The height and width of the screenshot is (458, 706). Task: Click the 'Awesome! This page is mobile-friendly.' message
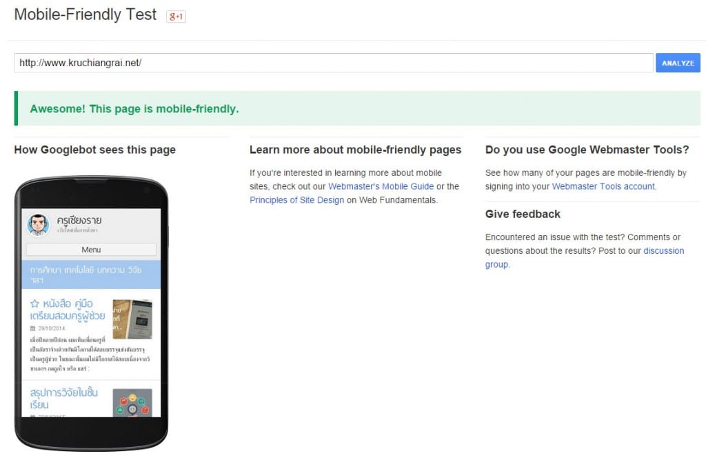point(134,109)
